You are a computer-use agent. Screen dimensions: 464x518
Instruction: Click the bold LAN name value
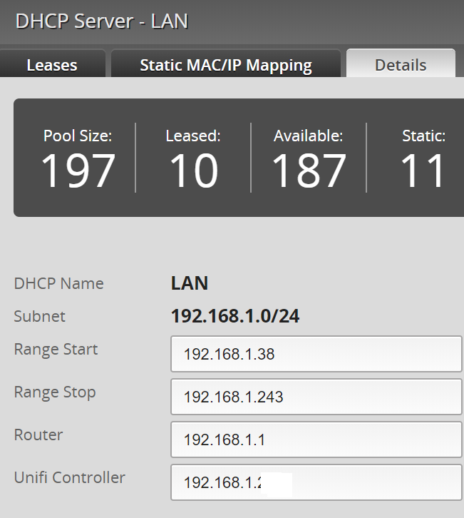(x=190, y=283)
